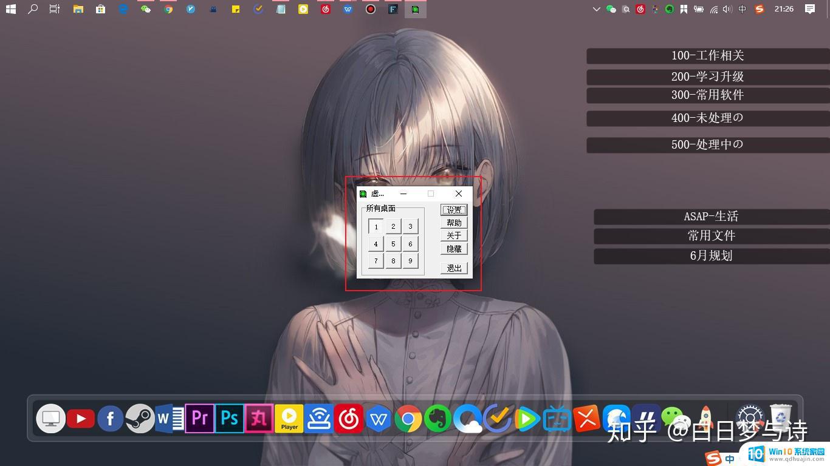
Task: Open the Tencent Video play icon in dock
Action: [527, 419]
